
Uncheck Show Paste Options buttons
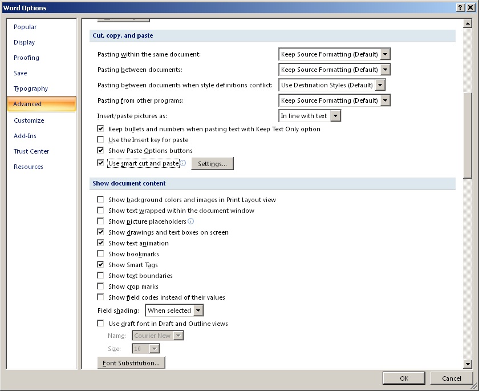point(100,151)
